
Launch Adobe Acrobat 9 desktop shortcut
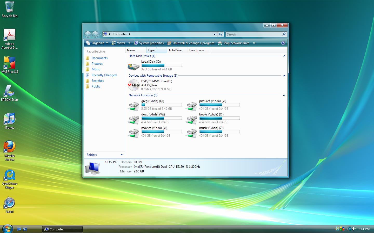click(x=10, y=39)
